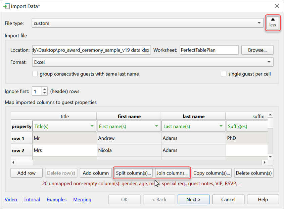Click Next to continue the import
The width and height of the screenshot is (284, 209).
click(x=194, y=199)
